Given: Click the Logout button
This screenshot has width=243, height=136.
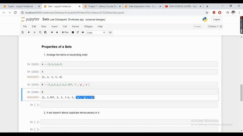Looking at the screenshot, I should point(217,19).
